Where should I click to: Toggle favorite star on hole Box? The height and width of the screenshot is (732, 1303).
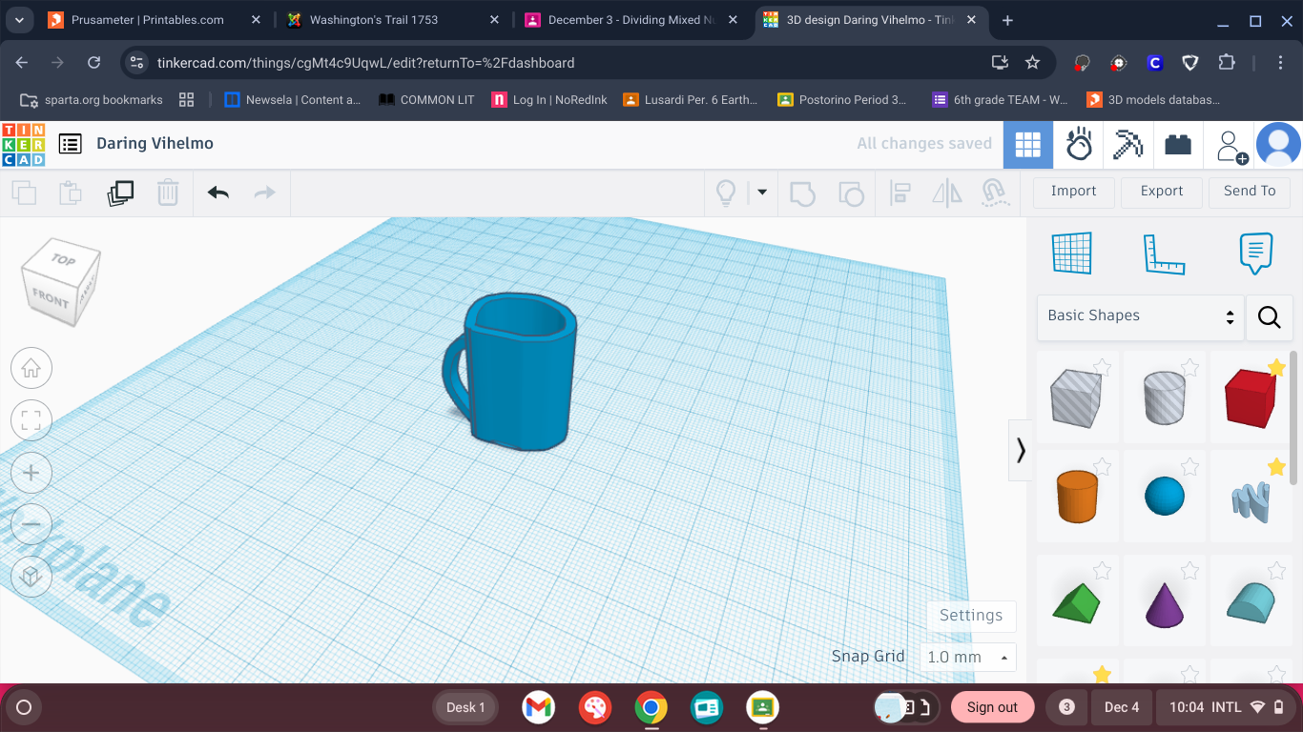coord(1102,367)
